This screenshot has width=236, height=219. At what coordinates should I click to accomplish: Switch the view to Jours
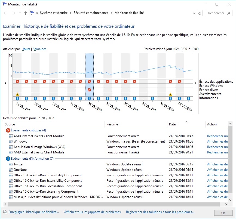point(26,49)
